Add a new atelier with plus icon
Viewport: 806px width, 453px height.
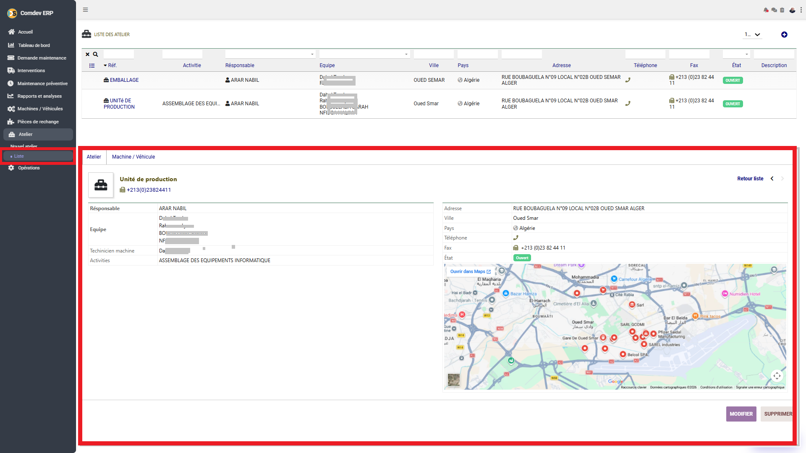tap(784, 35)
